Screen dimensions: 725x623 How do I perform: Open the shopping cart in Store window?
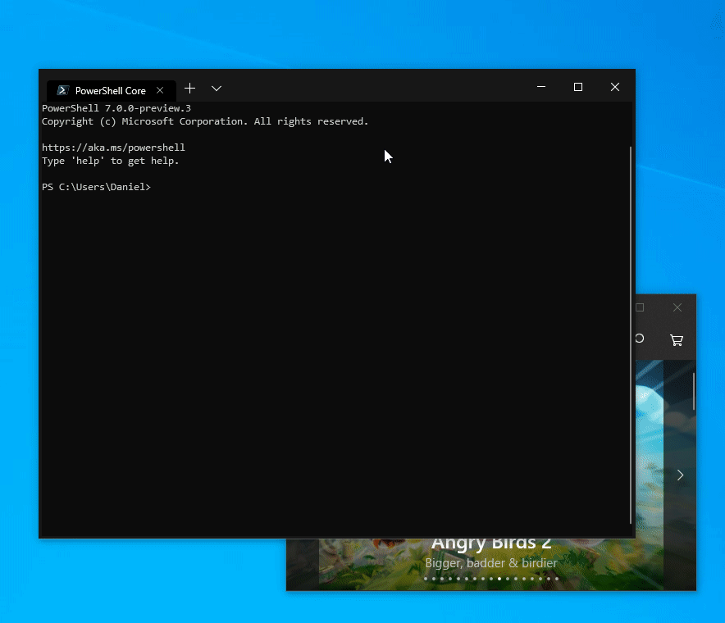[x=677, y=340]
